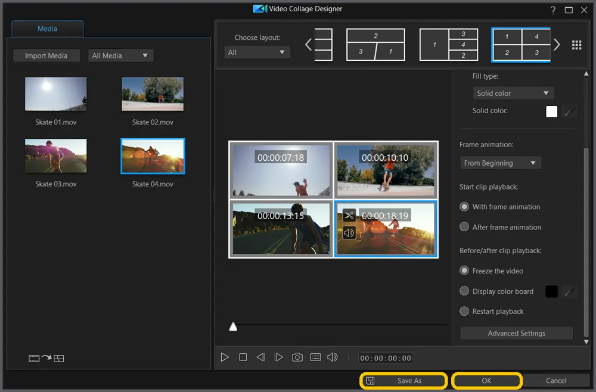Mute audio icon on the selected collage clip
Screen dimensions: 596x392
tap(349, 232)
